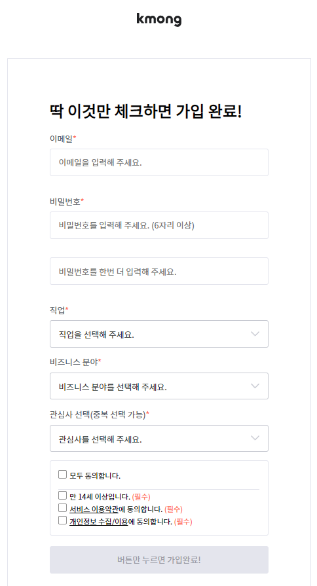Check the 만 14세 이상입니다 checkbox
The width and height of the screenshot is (317, 586).
pyautogui.click(x=62, y=496)
